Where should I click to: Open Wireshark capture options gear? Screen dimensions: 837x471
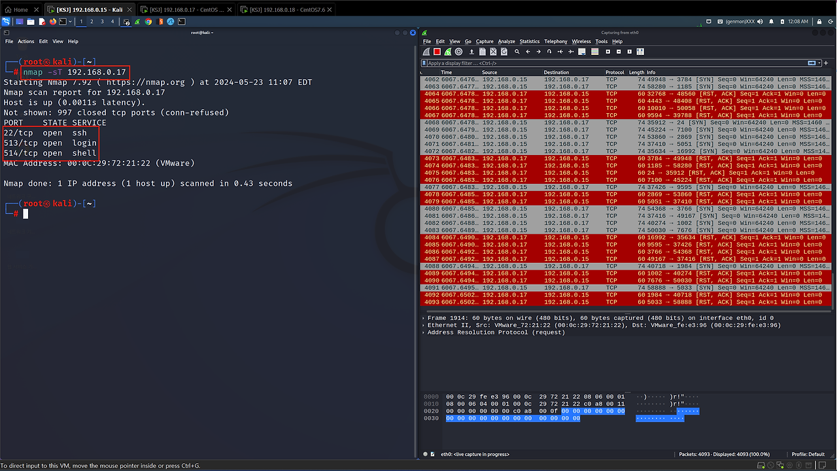(458, 52)
